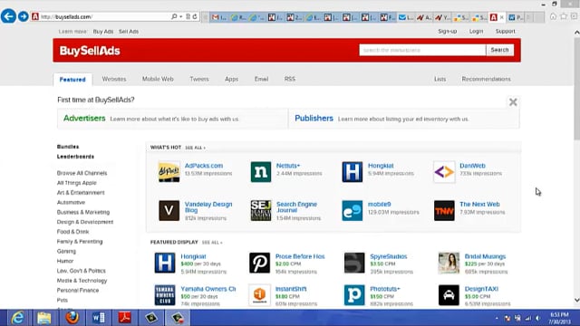Select the Featured tab
Screen dimensions: 580x326
point(72,80)
